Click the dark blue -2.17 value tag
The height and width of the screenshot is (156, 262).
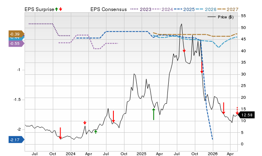16,140
